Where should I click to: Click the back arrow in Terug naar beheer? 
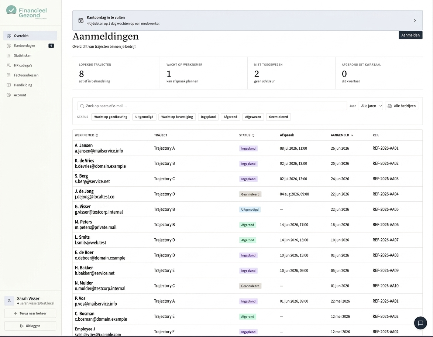16,313
